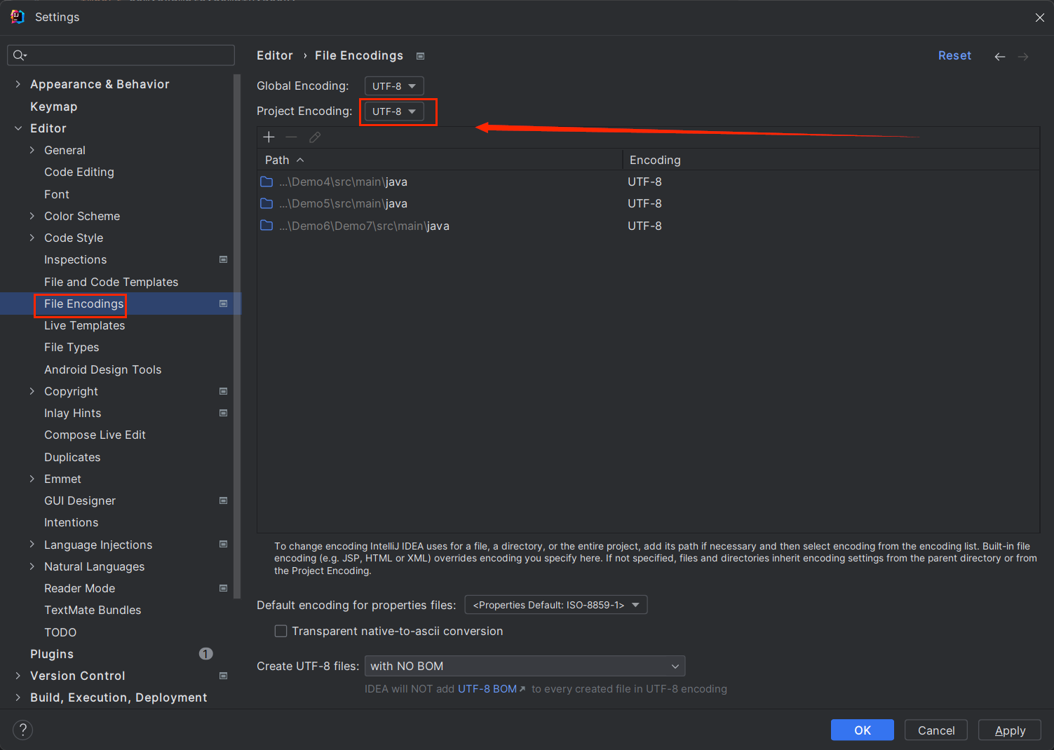Click the help question mark icon
Viewport: 1054px width, 750px height.
click(x=23, y=730)
